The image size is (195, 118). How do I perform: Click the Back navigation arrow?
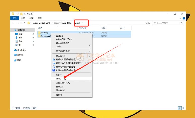[13, 23]
